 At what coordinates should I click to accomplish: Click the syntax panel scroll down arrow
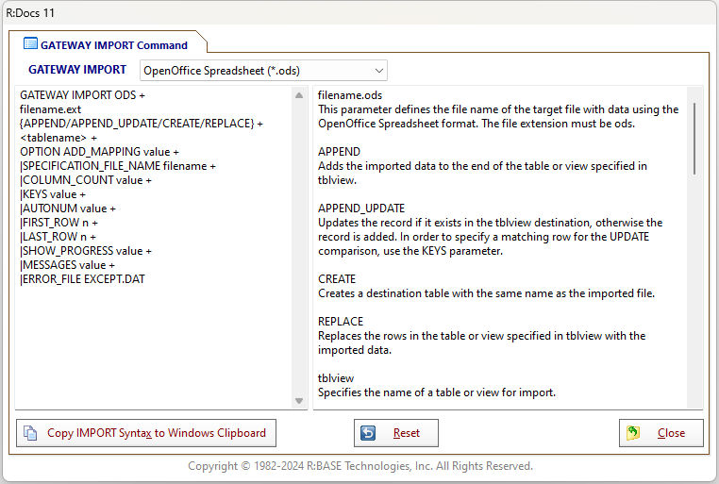[299, 401]
